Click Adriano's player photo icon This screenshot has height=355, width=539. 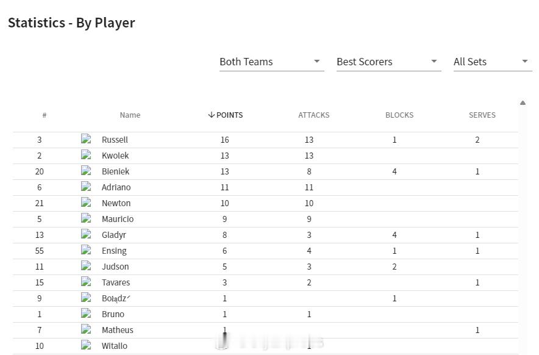pyautogui.click(x=86, y=187)
